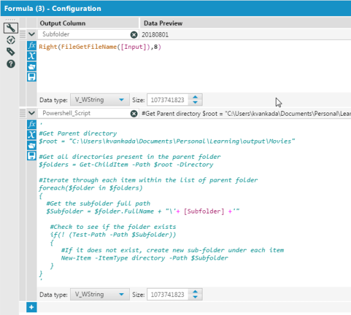The image size is (351, 315).
Task: Collapse the Powershell_Script expression section
Action: 32,113
